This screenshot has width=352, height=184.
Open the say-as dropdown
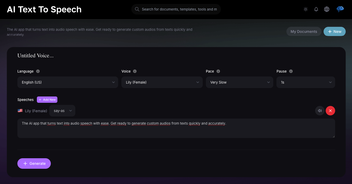click(x=62, y=111)
